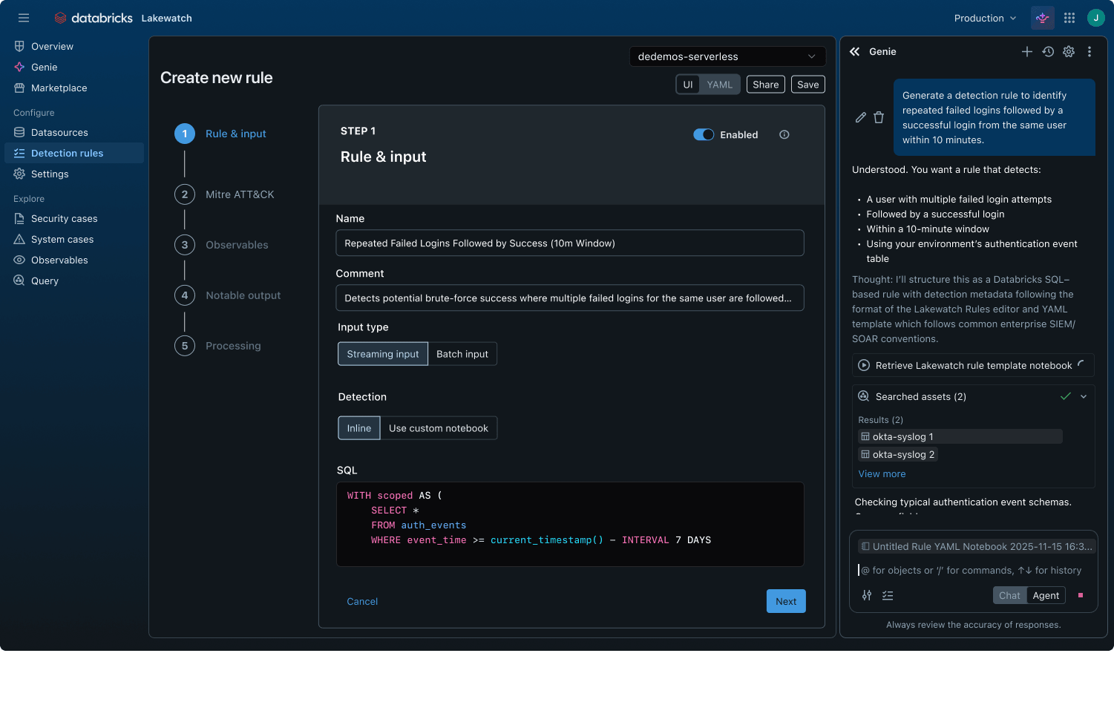Open the dedemos-serverless compute dropdown
This screenshot has width=1114, height=702.
(727, 56)
